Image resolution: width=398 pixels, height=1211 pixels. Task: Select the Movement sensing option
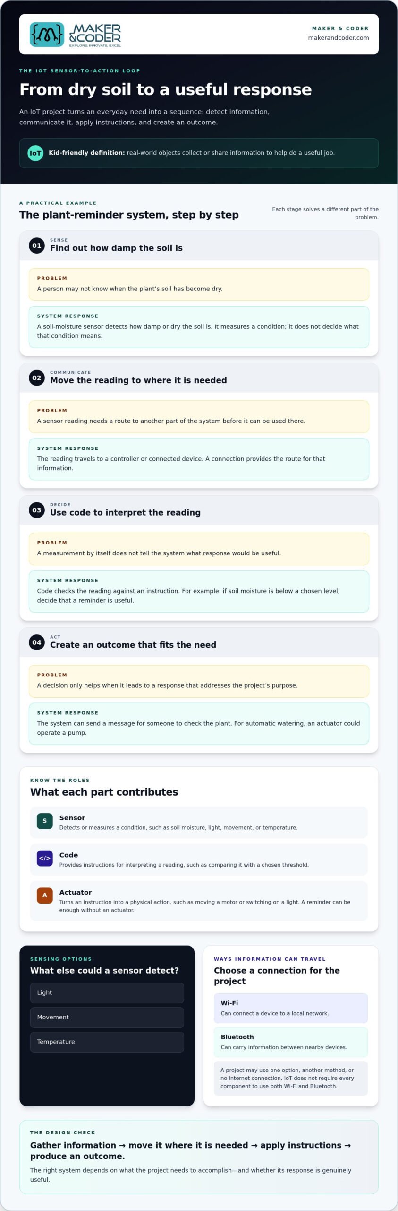click(107, 1018)
